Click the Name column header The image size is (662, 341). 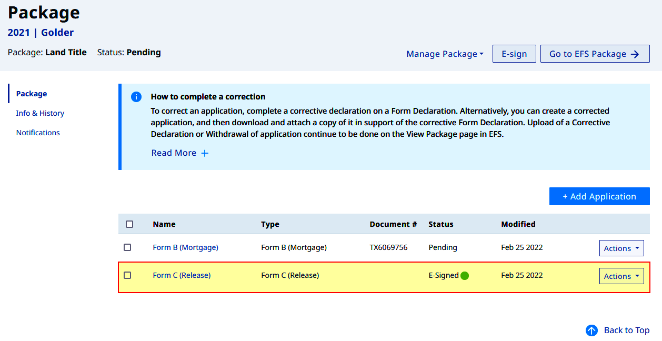(x=164, y=224)
